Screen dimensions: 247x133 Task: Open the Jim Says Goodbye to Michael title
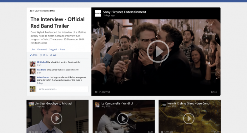click(53, 103)
